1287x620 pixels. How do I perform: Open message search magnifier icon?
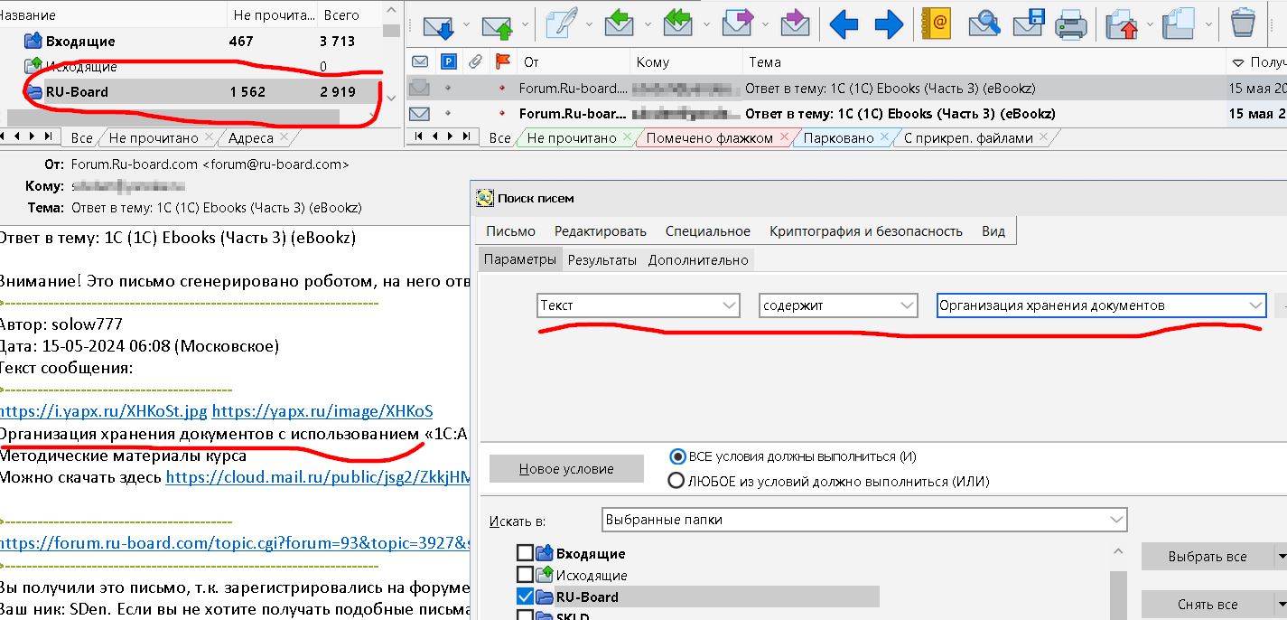984,23
